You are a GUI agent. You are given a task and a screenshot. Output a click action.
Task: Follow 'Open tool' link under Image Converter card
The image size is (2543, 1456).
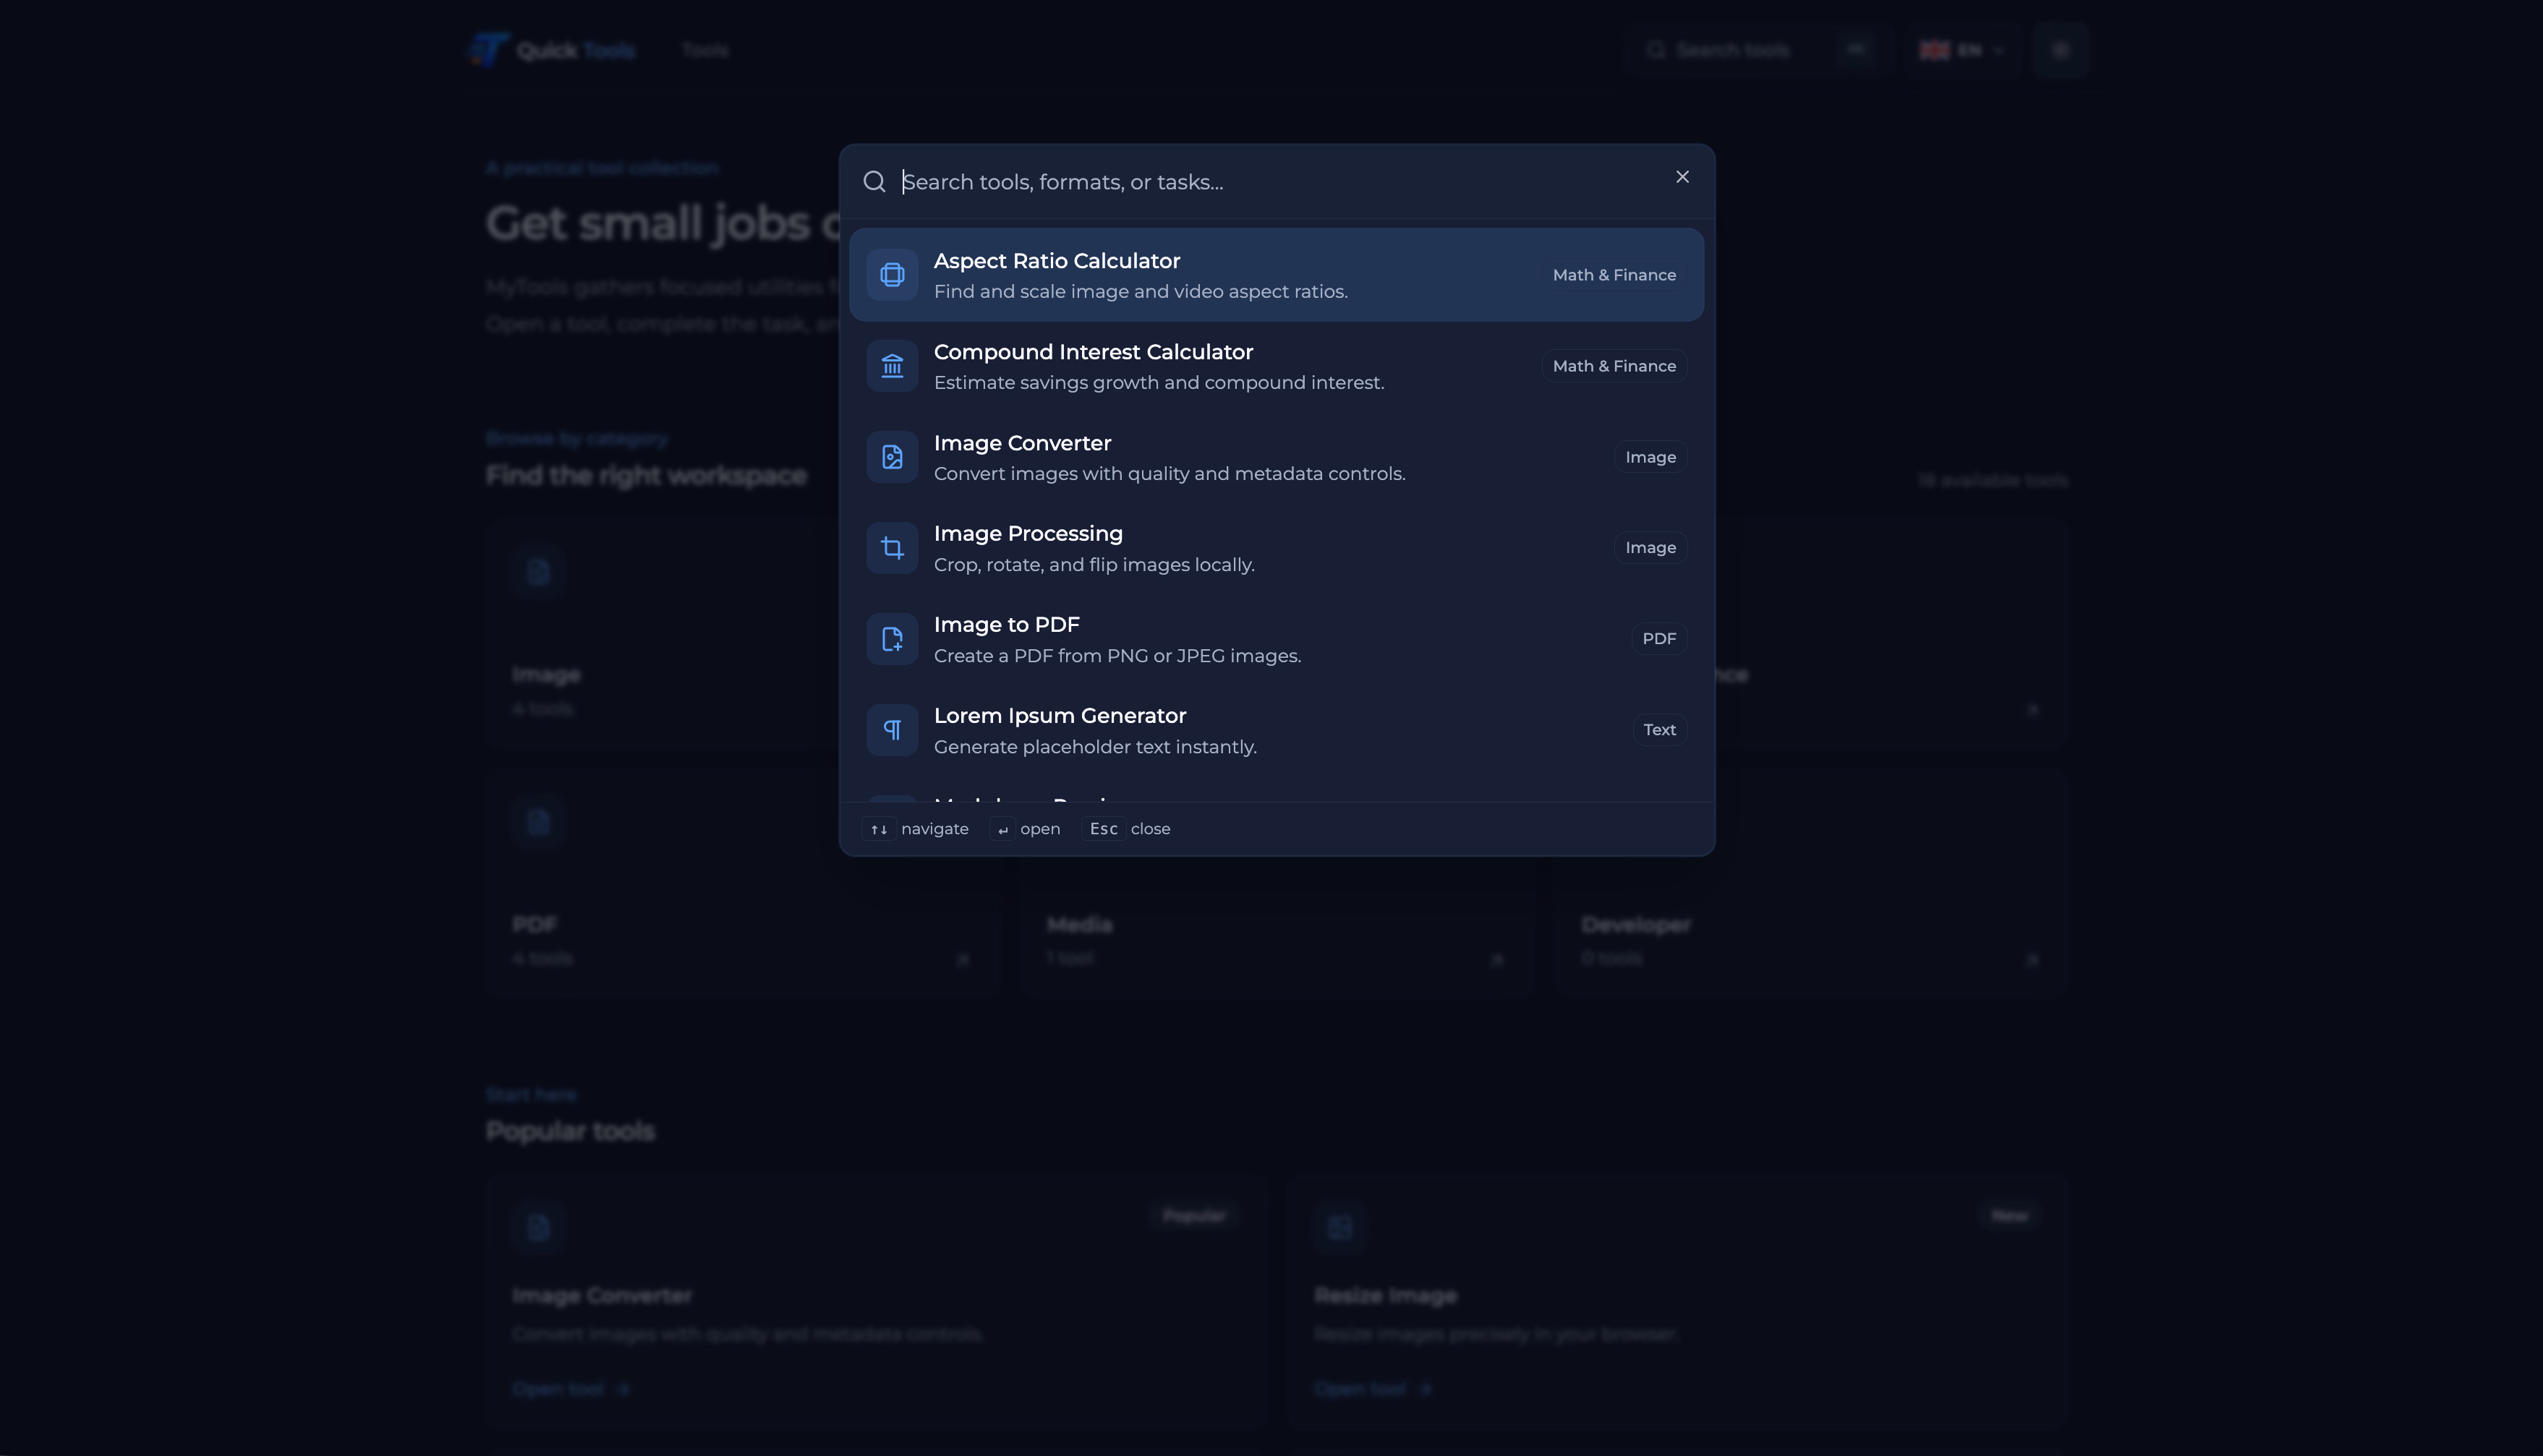coord(571,1389)
